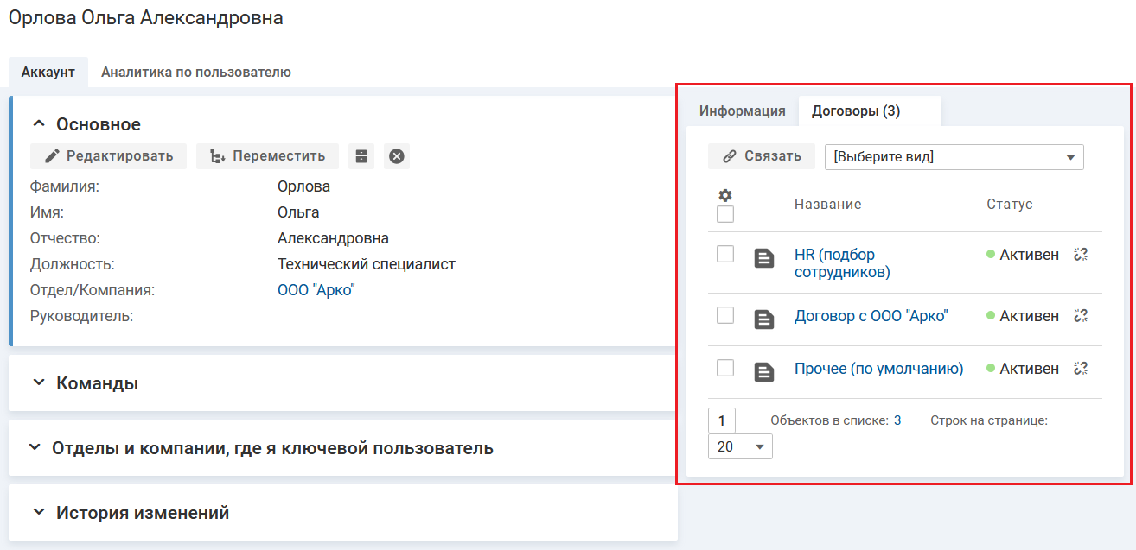Click the delete (X circle) icon in Основное

[x=397, y=156]
